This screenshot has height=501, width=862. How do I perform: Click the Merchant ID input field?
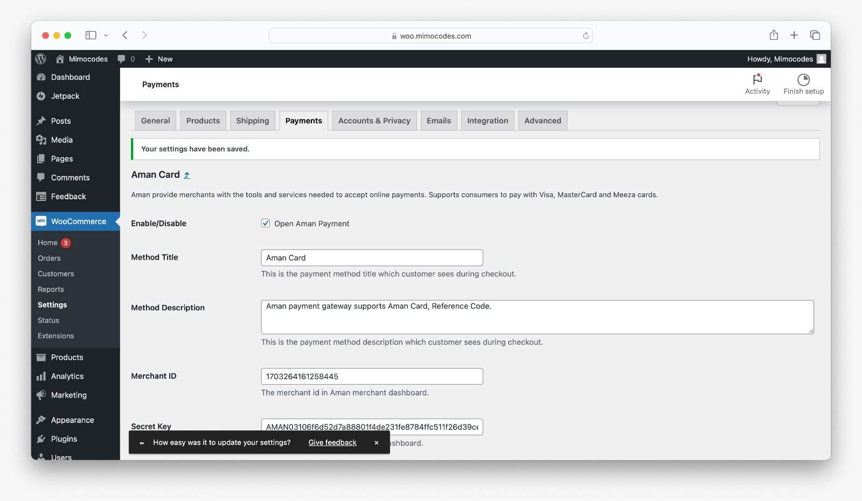pos(372,376)
